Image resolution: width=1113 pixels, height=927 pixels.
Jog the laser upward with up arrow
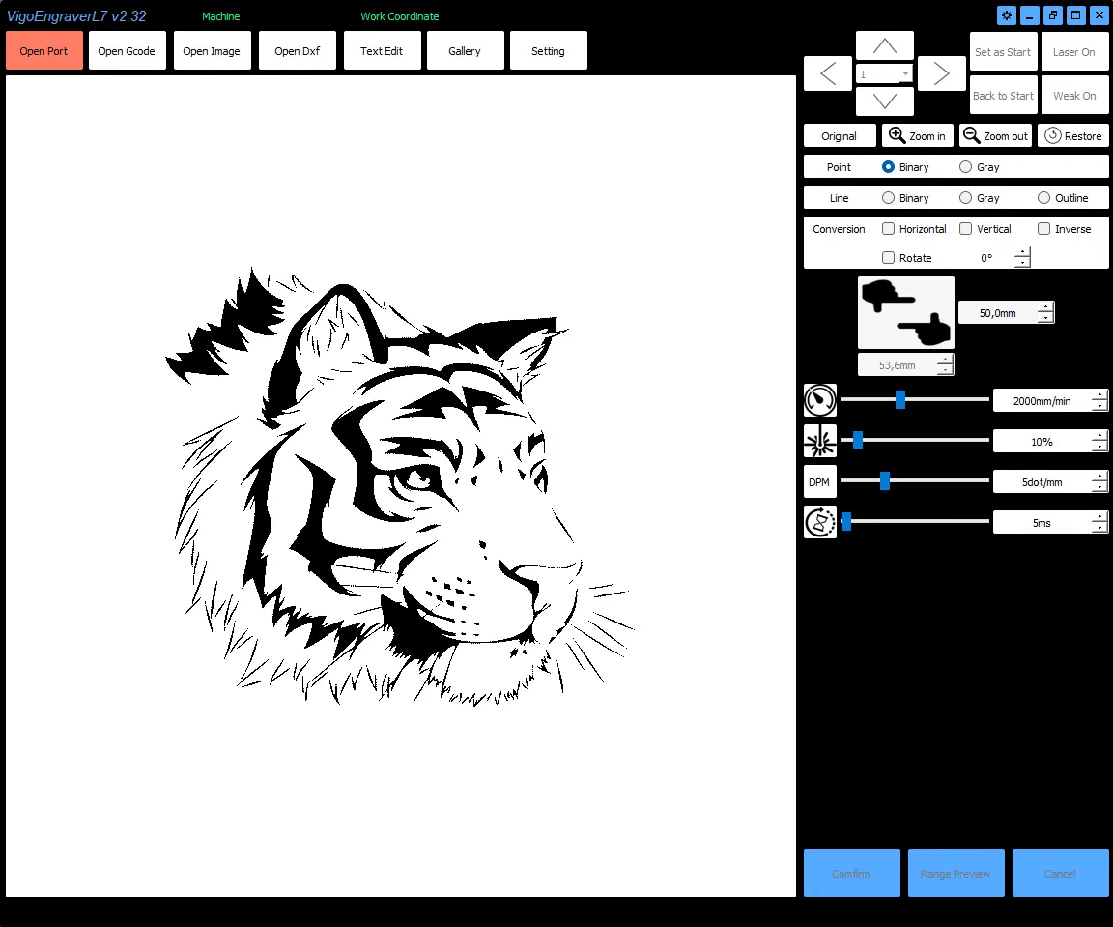tap(884, 46)
